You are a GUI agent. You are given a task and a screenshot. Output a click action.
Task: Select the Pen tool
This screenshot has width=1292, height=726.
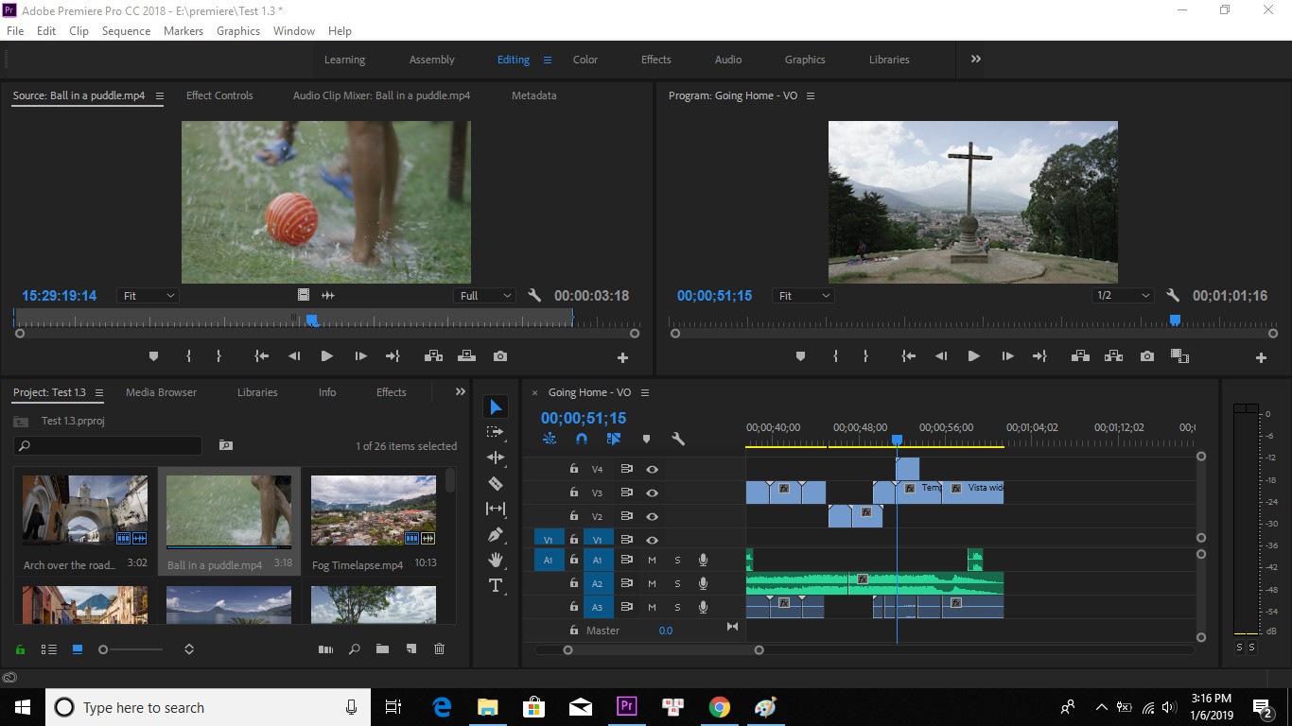pos(496,534)
